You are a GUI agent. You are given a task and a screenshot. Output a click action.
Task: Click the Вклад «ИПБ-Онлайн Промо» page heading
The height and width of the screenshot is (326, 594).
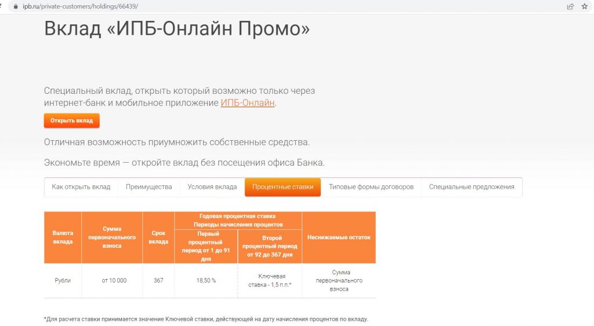177,29
